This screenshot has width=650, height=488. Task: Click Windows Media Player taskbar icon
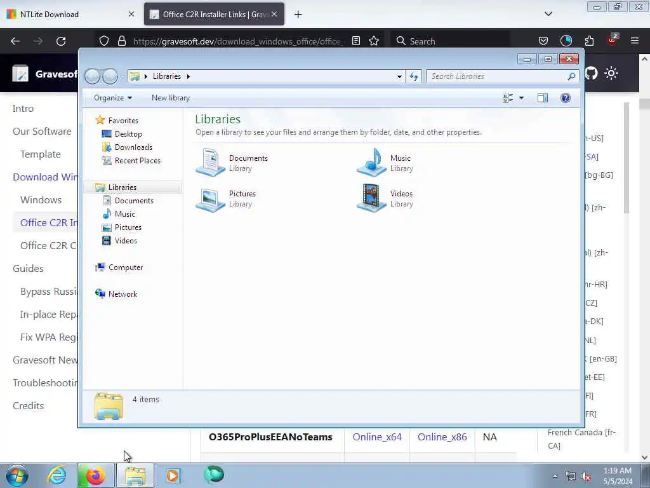173,475
